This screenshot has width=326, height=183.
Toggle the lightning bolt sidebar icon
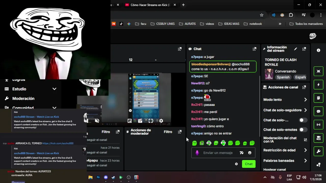pyautogui.click(x=318, y=85)
